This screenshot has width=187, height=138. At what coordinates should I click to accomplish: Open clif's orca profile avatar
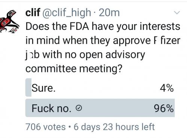click(x=9, y=22)
